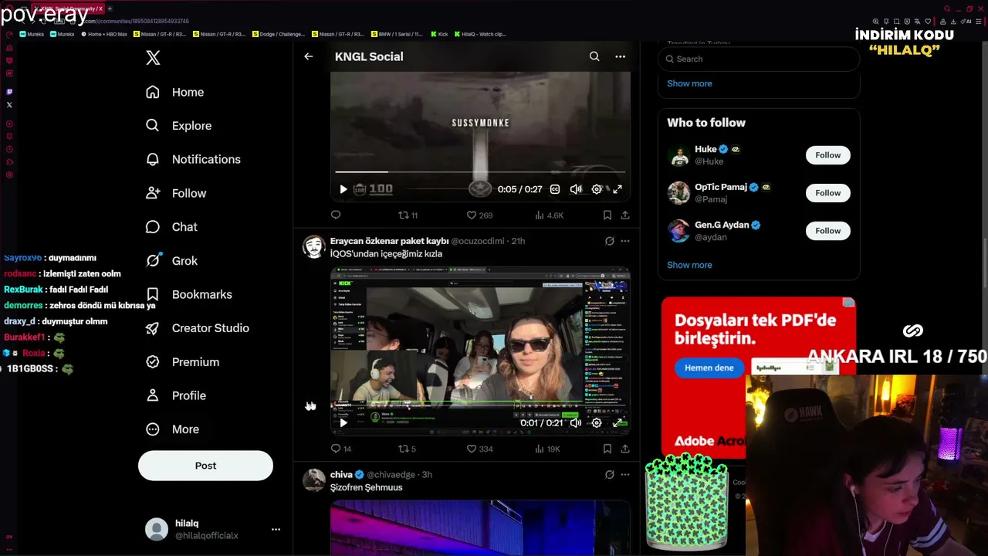Screen dimensions: 988x556
Task: Open Bookmarks in the sidebar
Action: pos(189,294)
